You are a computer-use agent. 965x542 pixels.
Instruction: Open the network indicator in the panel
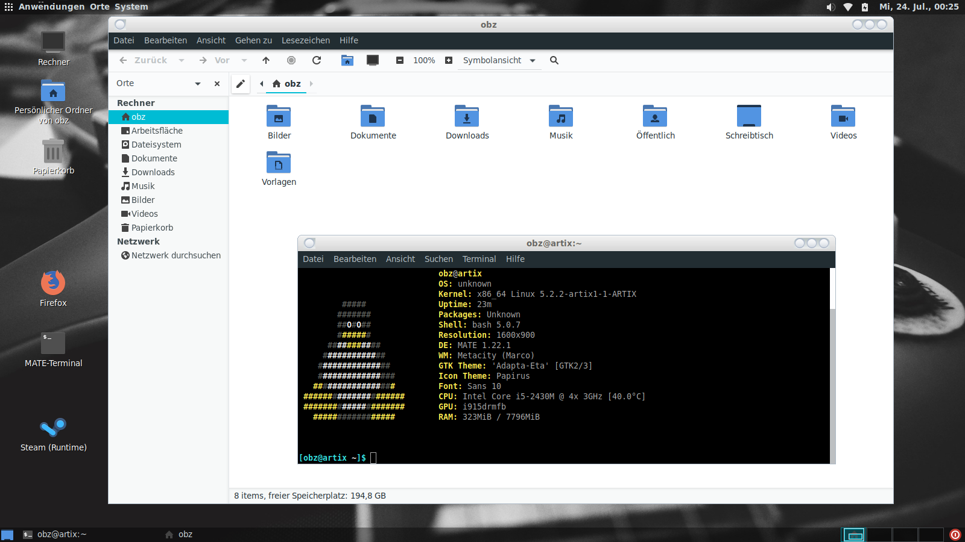(x=847, y=7)
